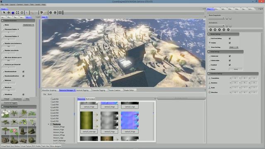Click the Translation icon in Transform Settings
Viewport: 265px width, 149px height.
210,78
